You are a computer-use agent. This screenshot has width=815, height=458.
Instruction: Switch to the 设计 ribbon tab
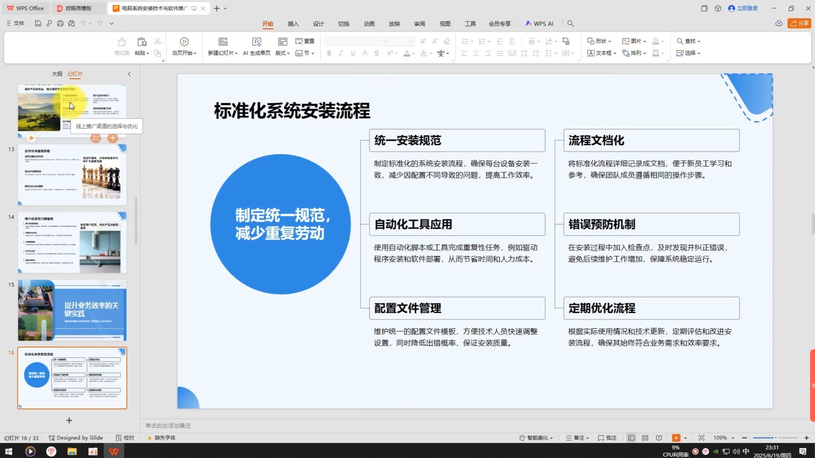point(318,24)
